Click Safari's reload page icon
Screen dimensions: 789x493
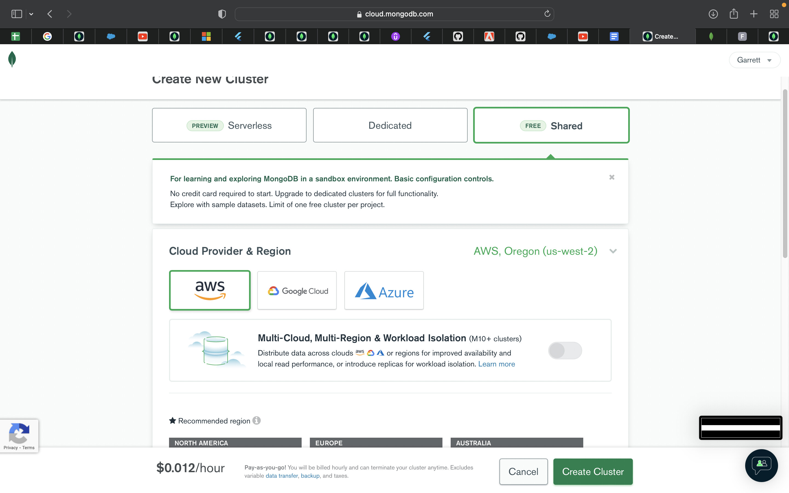tap(547, 14)
